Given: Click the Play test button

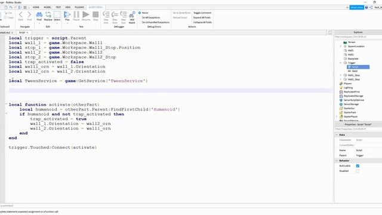Looking at the screenshot, I should coord(67,14).
